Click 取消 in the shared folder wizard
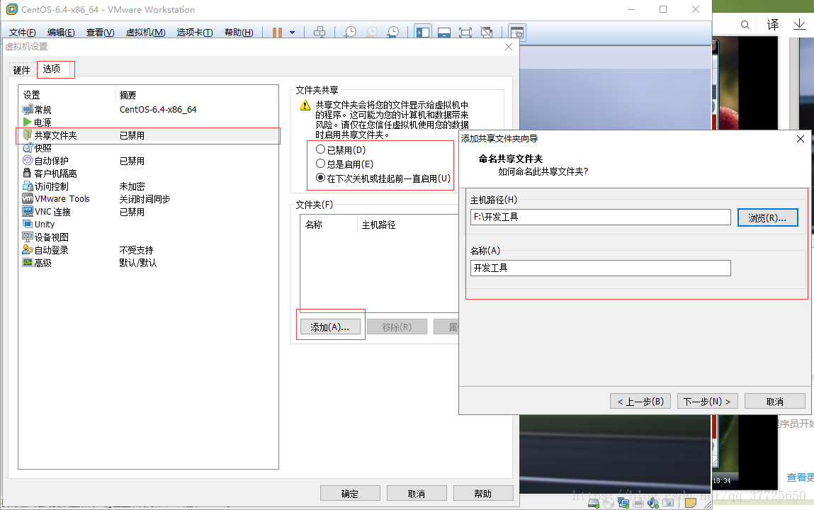This screenshot has height=510, width=814. (x=774, y=402)
